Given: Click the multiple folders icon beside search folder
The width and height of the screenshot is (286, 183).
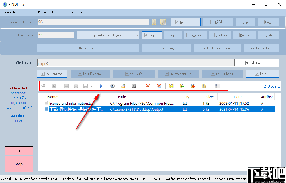Looking at the screenshot, I should 163,22.
